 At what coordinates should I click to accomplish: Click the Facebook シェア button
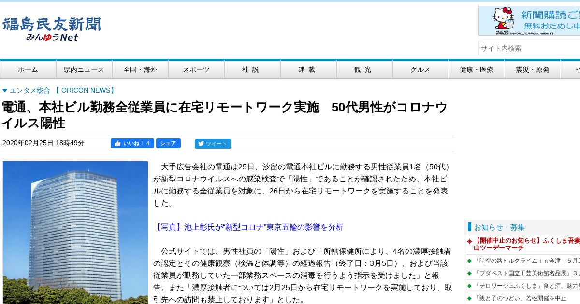168,143
